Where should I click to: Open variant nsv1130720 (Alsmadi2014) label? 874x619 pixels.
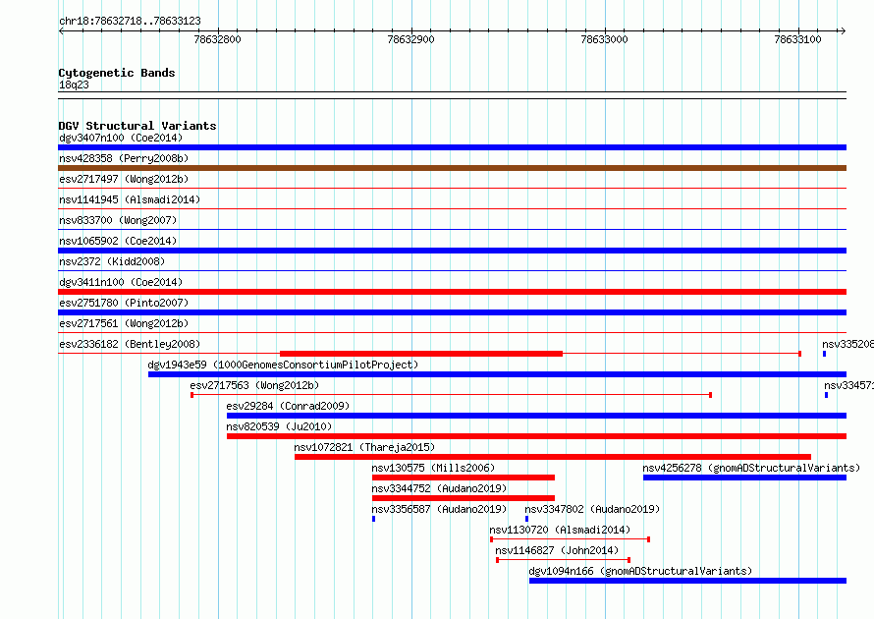point(560,530)
